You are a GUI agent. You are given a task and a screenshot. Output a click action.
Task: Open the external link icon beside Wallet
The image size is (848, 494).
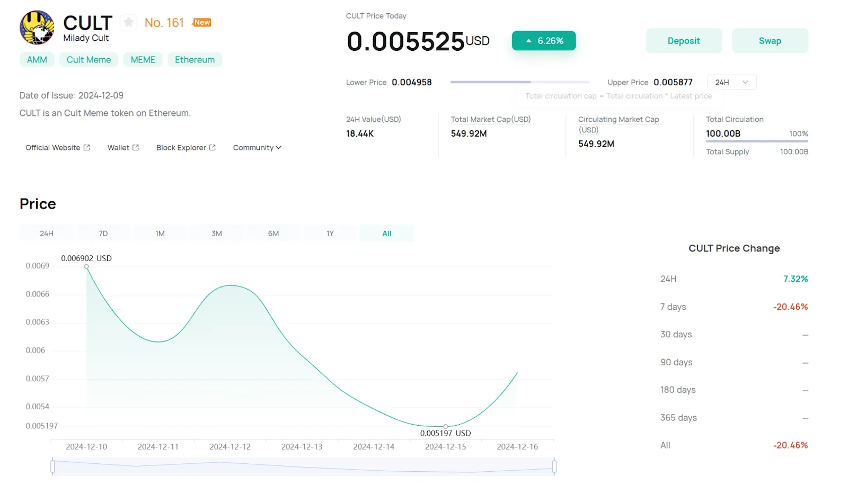click(x=136, y=148)
